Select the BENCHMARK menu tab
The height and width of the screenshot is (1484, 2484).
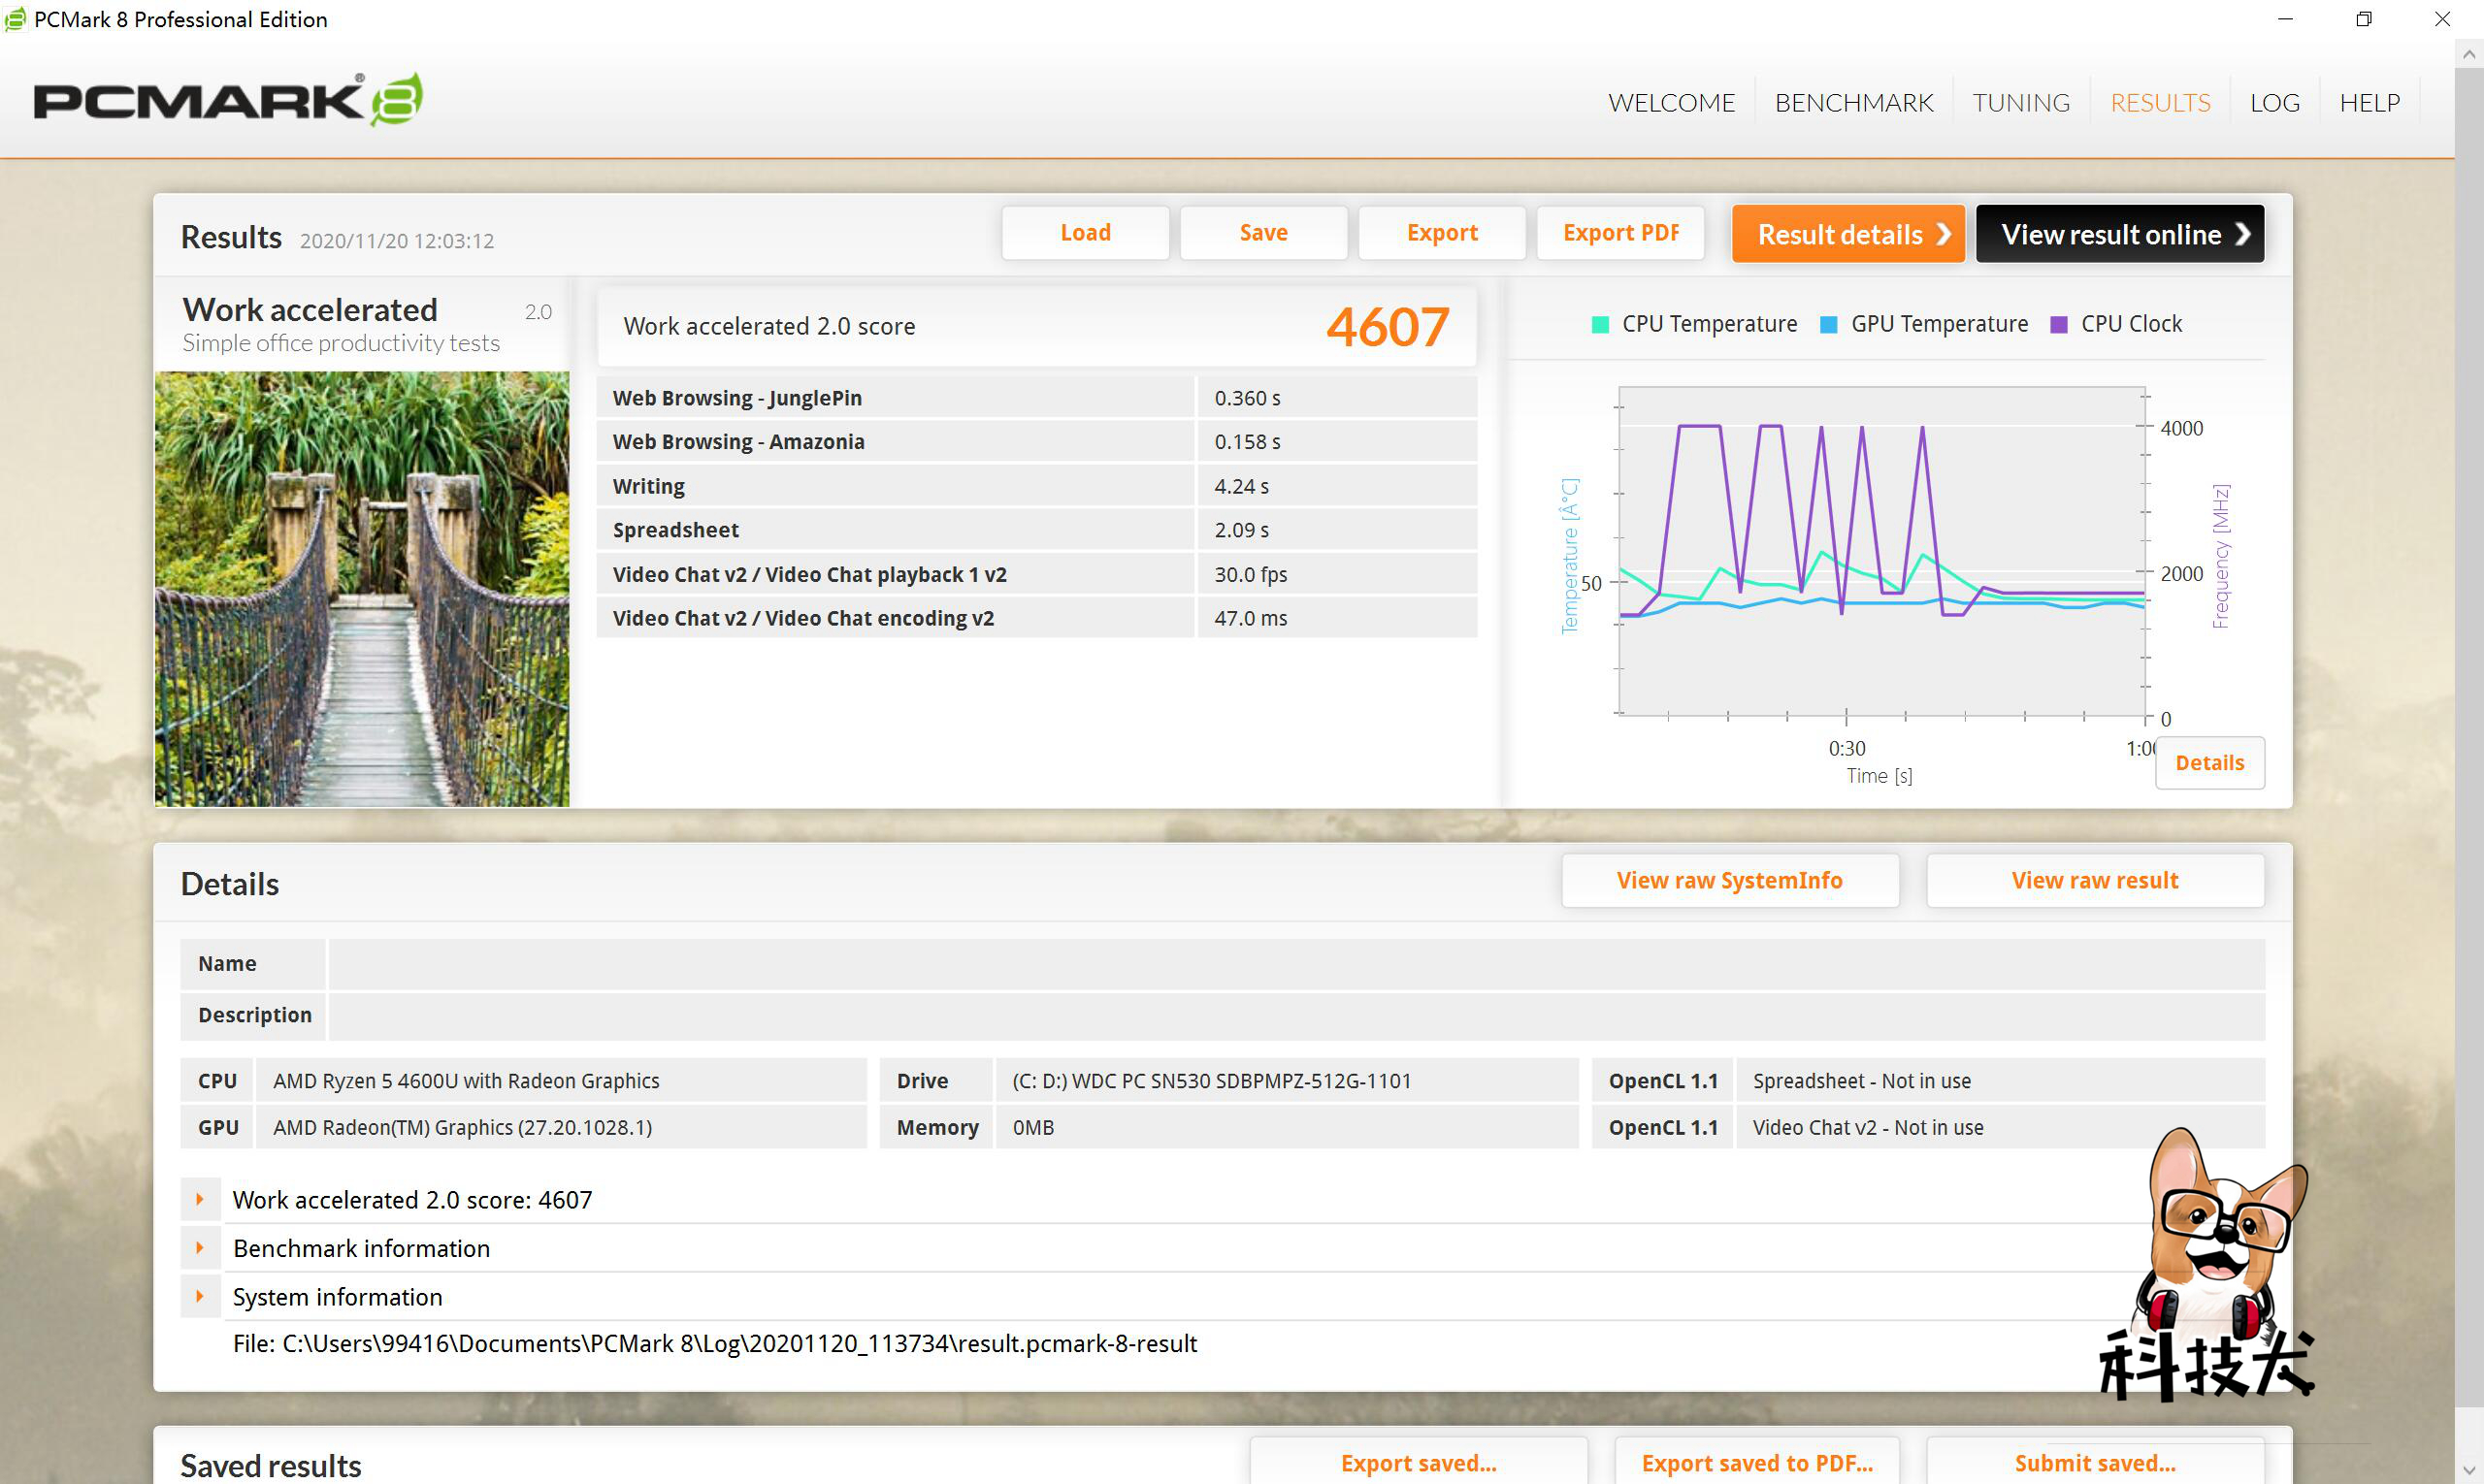(1855, 103)
